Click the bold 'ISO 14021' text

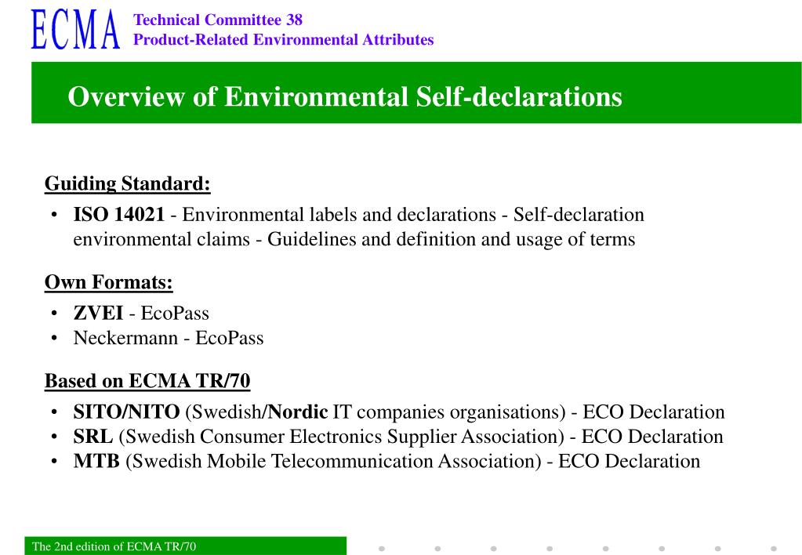(x=118, y=214)
